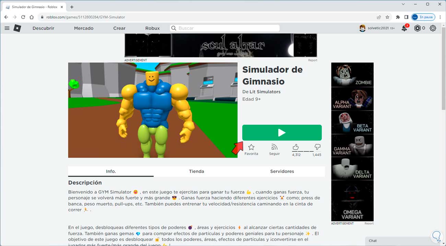Screen dimensions: 446x246
Task: Open Crear in navigation
Action: tap(119, 28)
